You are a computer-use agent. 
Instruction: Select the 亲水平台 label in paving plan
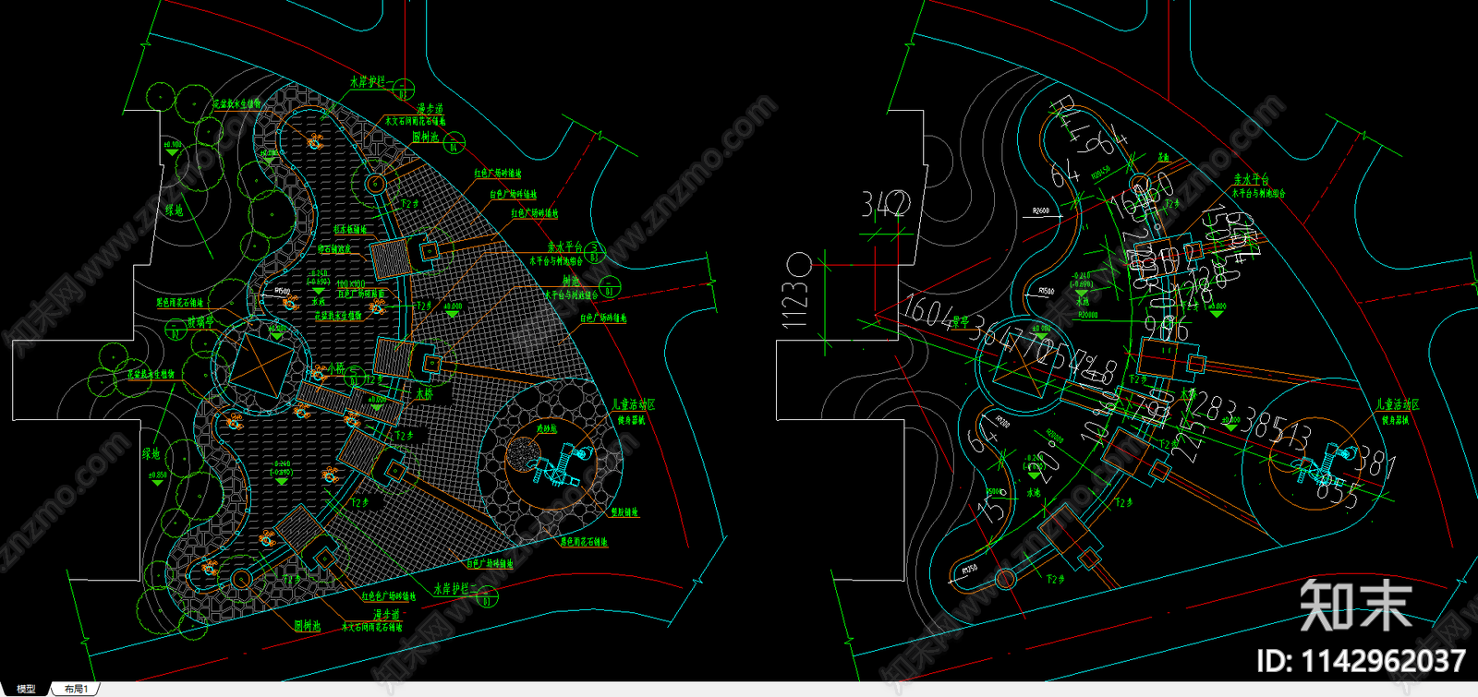tap(564, 247)
